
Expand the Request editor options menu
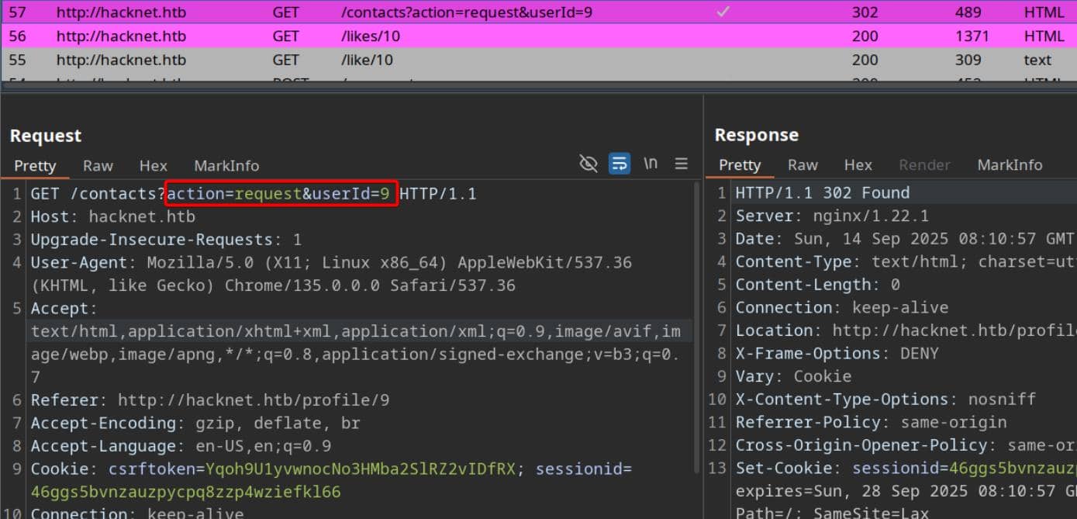click(681, 164)
